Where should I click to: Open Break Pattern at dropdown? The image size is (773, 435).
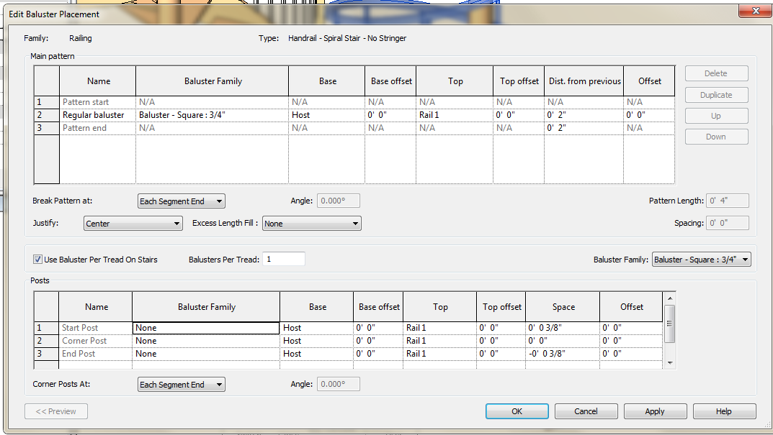[x=181, y=201]
